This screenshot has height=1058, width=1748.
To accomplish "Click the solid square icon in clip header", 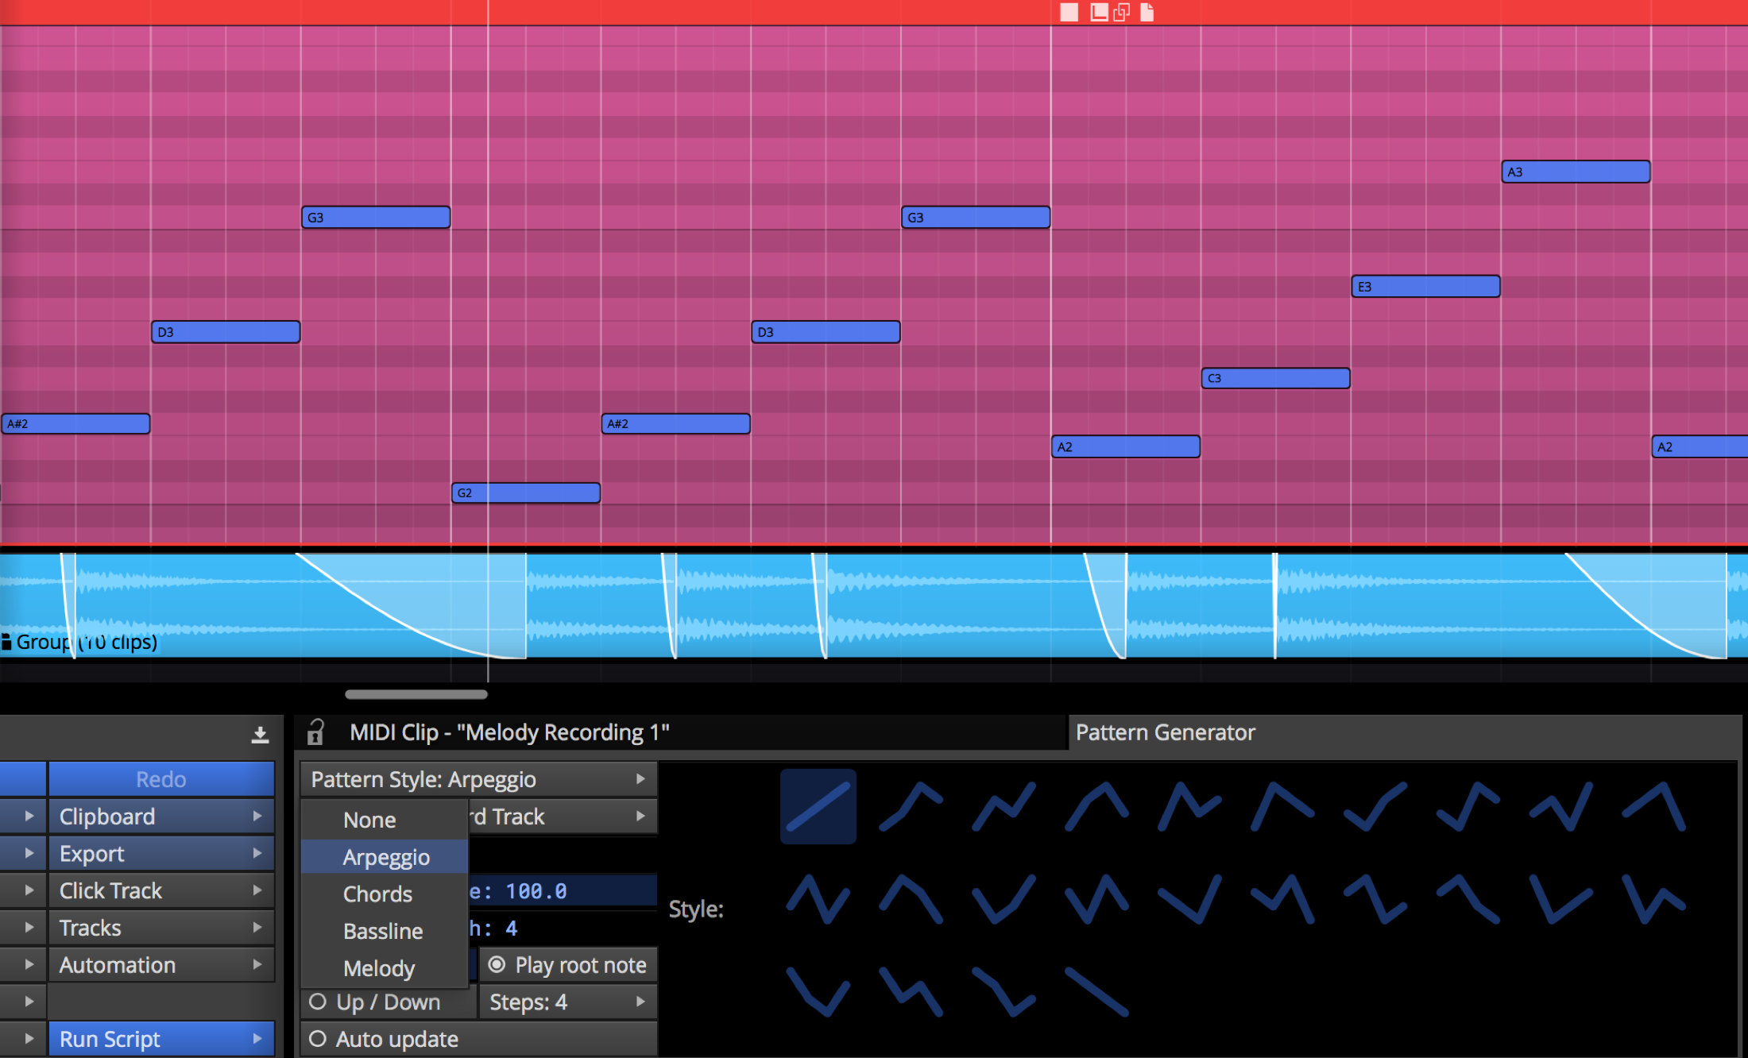I will pos(1069,12).
